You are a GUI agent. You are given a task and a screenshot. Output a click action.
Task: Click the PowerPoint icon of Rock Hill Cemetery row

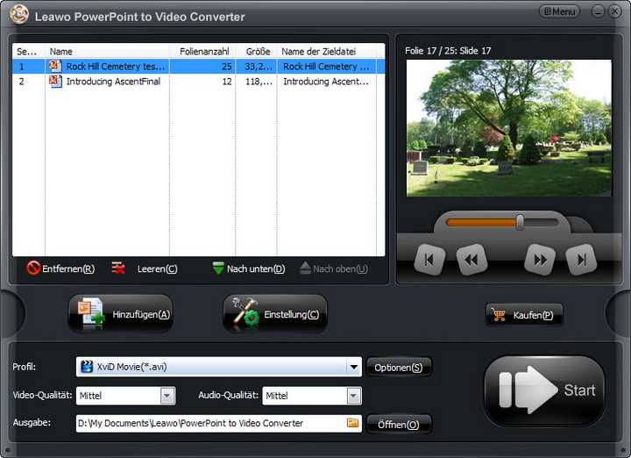pyautogui.click(x=55, y=66)
